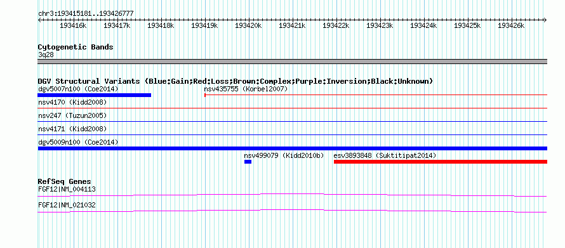Click the 193420k ruler tick label

pyautogui.click(x=249, y=25)
